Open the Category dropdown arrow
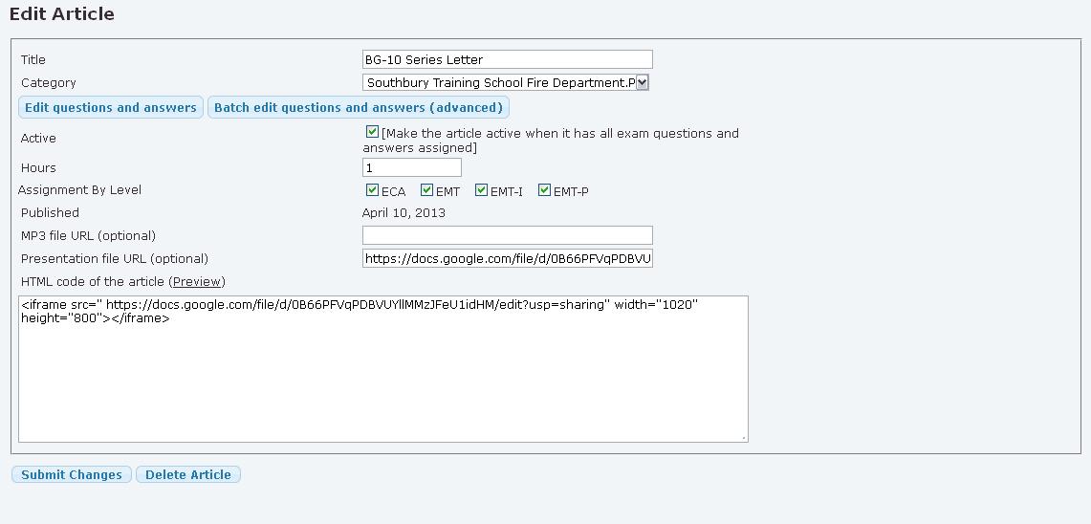 click(x=643, y=82)
